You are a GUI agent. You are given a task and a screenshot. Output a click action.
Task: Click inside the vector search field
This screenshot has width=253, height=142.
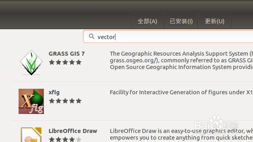(x=168, y=37)
